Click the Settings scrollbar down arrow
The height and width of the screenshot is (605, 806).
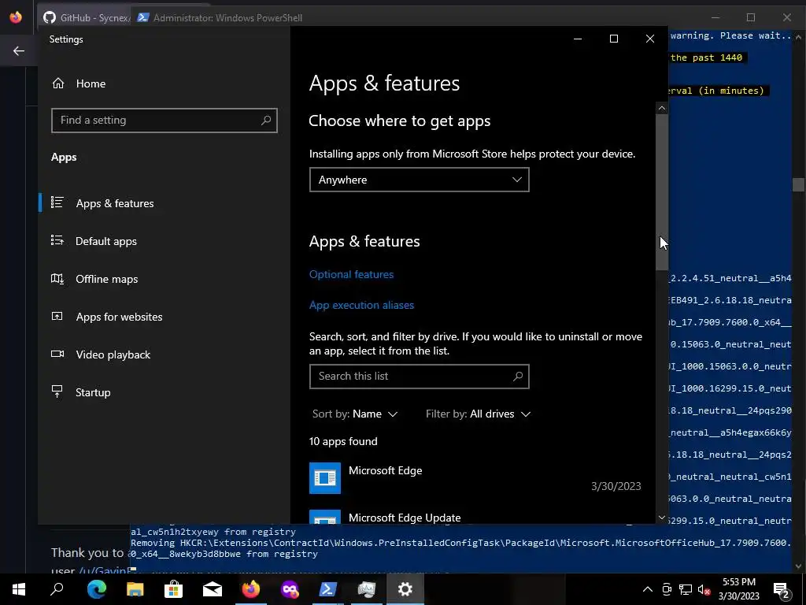tap(661, 518)
